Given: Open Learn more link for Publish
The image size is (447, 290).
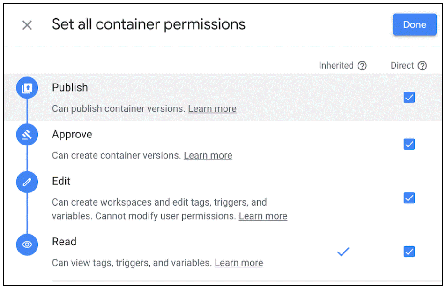Looking at the screenshot, I should pyautogui.click(x=212, y=109).
